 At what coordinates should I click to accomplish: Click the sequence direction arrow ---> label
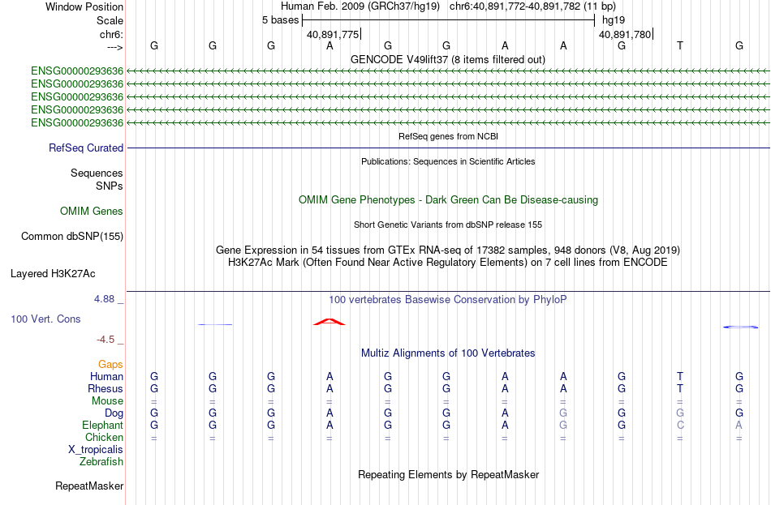[114, 47]
